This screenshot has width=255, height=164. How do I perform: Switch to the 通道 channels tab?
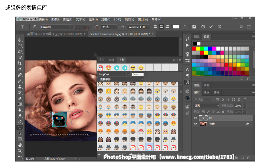click(206, 92)
